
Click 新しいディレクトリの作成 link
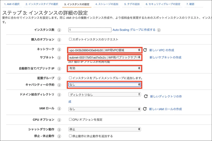click(x=166, y=96)
